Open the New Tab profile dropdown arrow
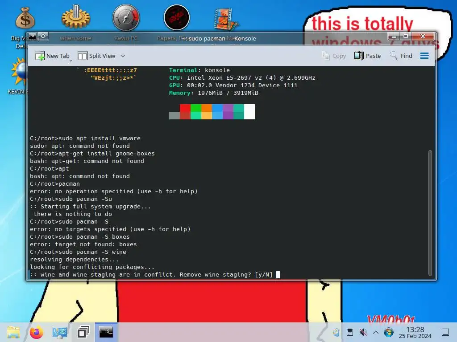The width and height of the screenshot is (457, 342). click(x=71, y=61)
